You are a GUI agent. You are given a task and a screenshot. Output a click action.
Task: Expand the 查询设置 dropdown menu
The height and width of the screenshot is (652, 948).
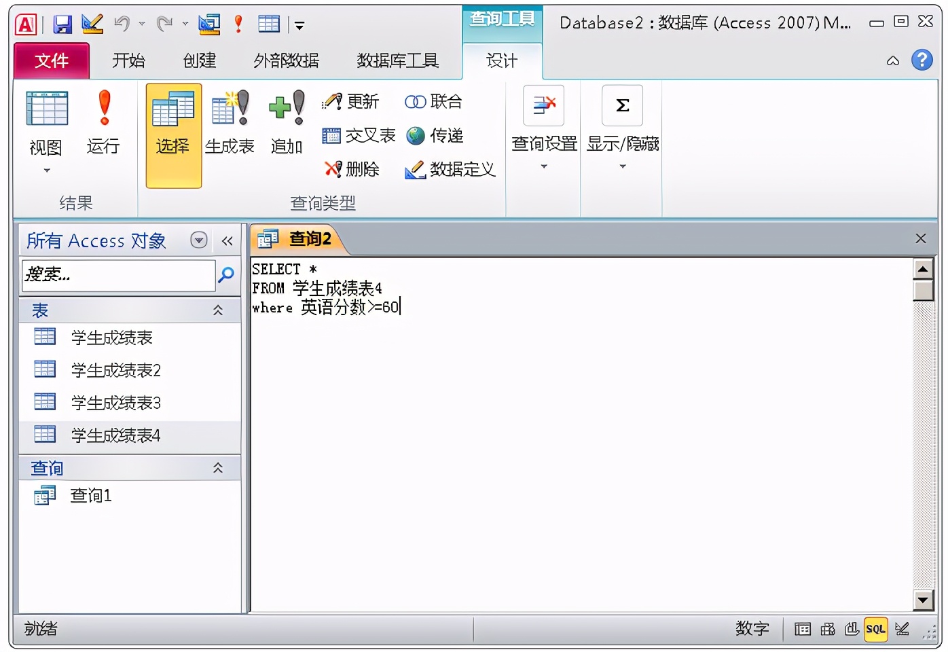(543, 166)
